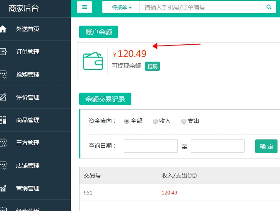This screenshot has height=211, width=280.
Task: Select the 全部 radio button
Action: 127,121
